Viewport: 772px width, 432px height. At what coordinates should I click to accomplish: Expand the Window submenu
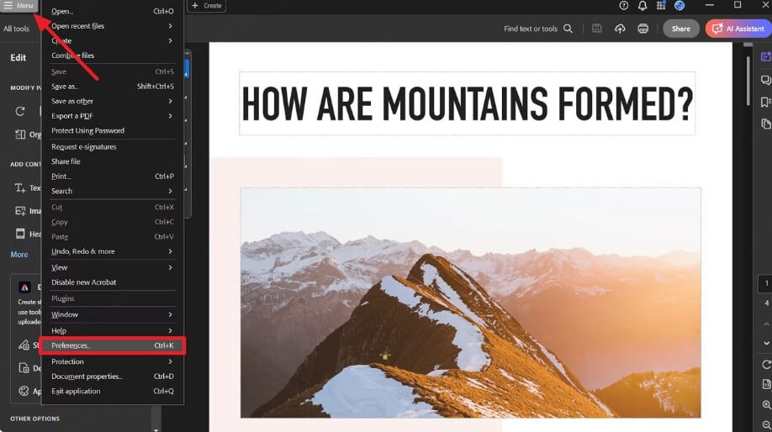click(x=112, y=314)
